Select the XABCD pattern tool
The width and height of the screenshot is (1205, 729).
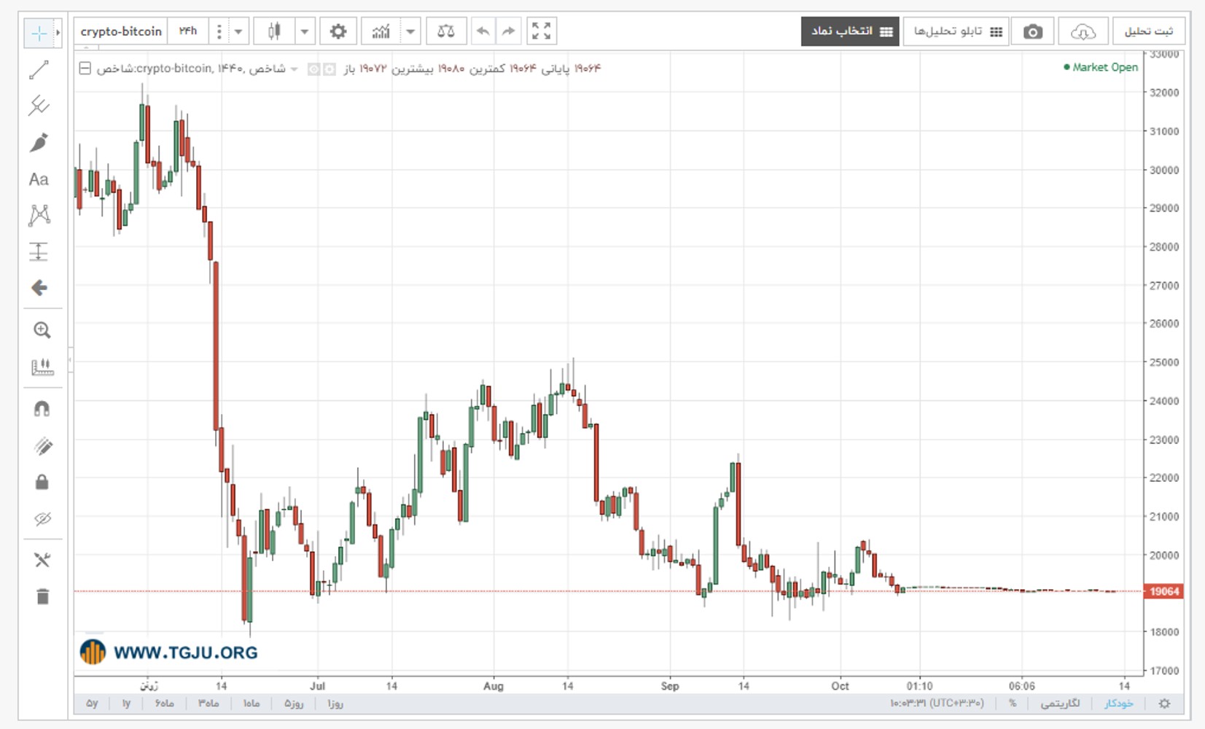[x=39, y=215]
